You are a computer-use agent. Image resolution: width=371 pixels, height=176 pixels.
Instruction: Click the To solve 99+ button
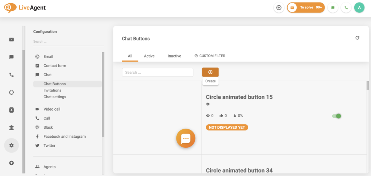coord(305,8)
